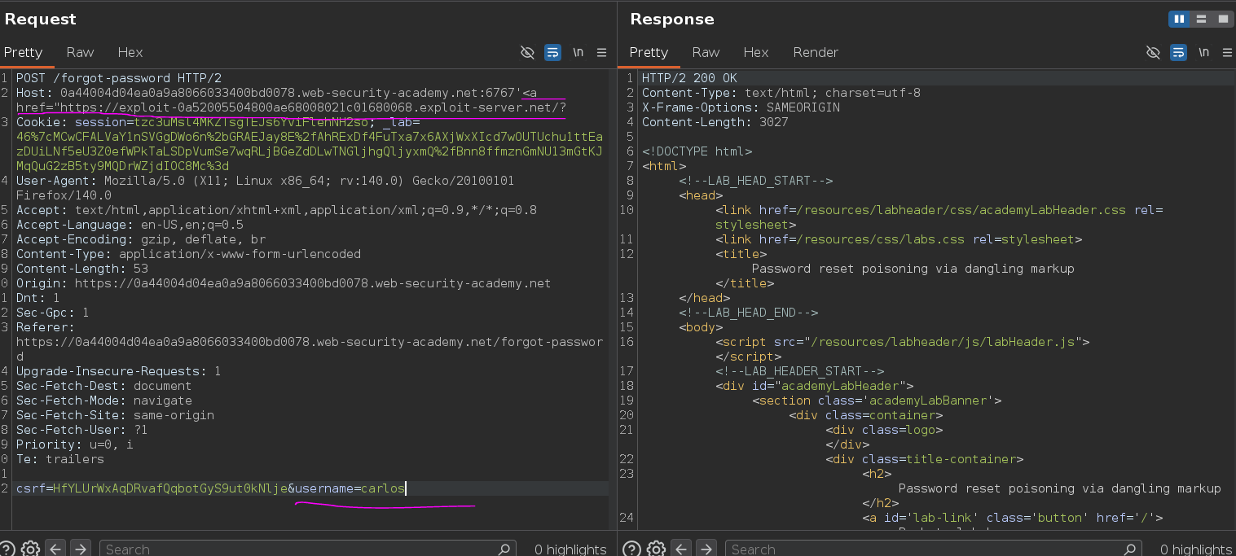Image resolution: width=1236 pixels, height=556 pixels.
Task: Click the 'username=carlos' body parameter
Action: (x=350, y=488)
